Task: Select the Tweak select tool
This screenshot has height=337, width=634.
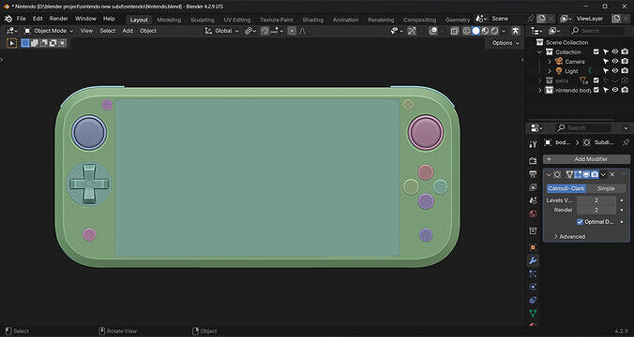Action: point(12,43)
